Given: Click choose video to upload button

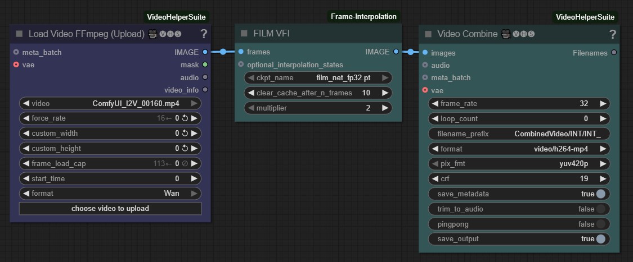Looking at the screenshot, I should 110,209.
